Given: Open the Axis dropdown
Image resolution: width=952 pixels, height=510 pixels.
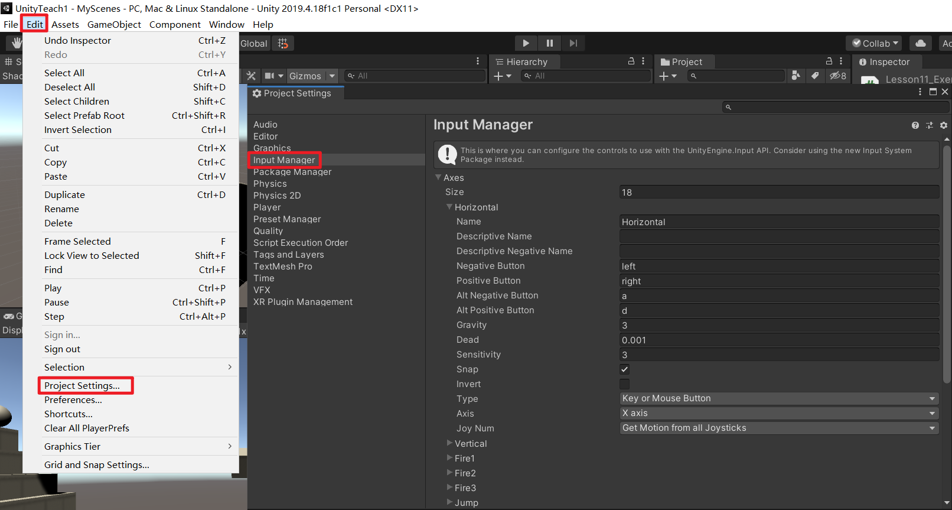Looking at the screenshot, I should coord(779,414).
